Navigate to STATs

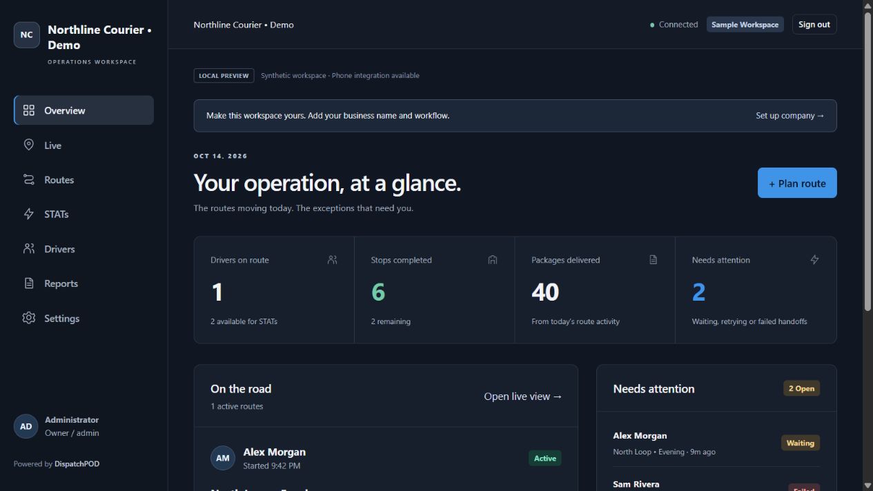click(x=84, y=214)
